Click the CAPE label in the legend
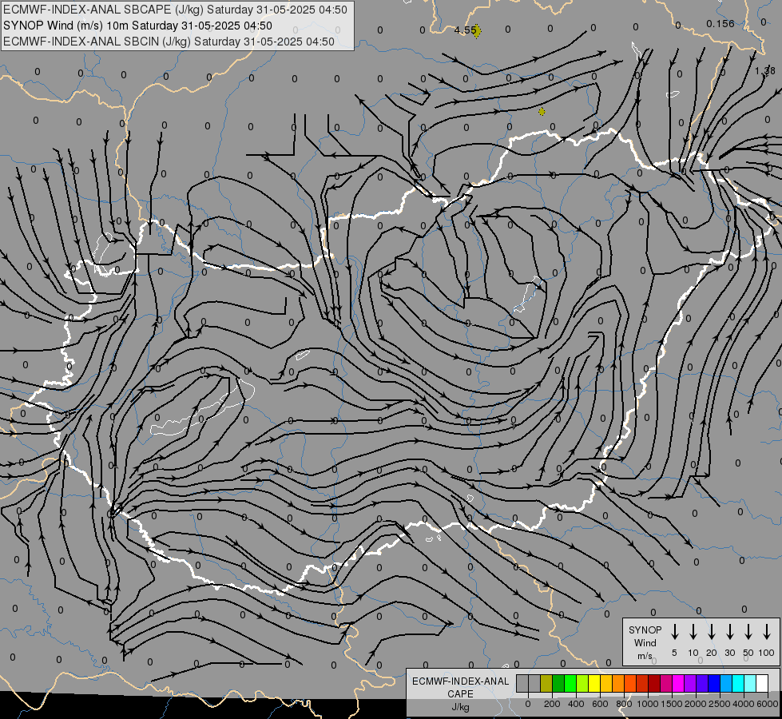Image resolution: width=782 pixels, height=719 pixels. click(x=460, y=694)
